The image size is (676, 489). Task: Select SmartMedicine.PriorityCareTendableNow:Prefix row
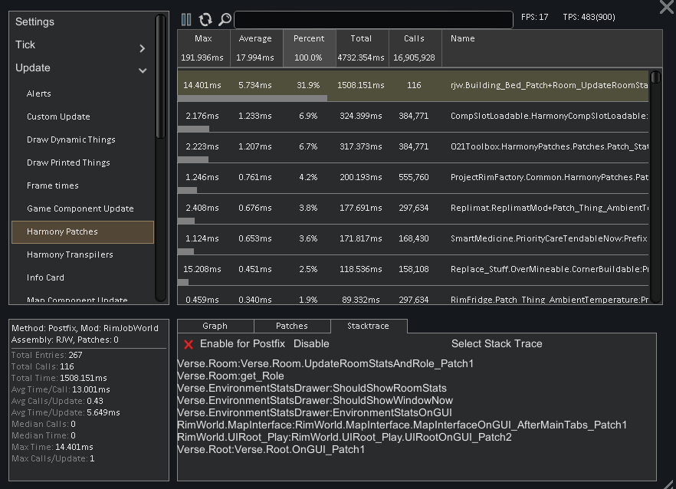412,239
